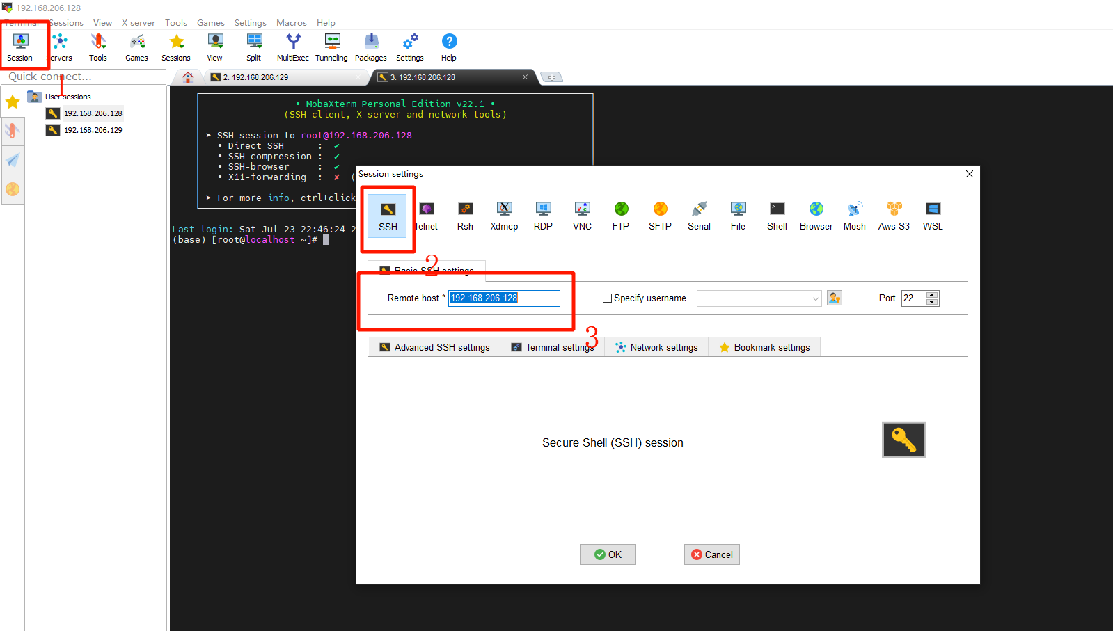Image resolution: width=1113 pixels, height=631 pixels.
Task: Select the User sessions tree folder
Action: 60,97
